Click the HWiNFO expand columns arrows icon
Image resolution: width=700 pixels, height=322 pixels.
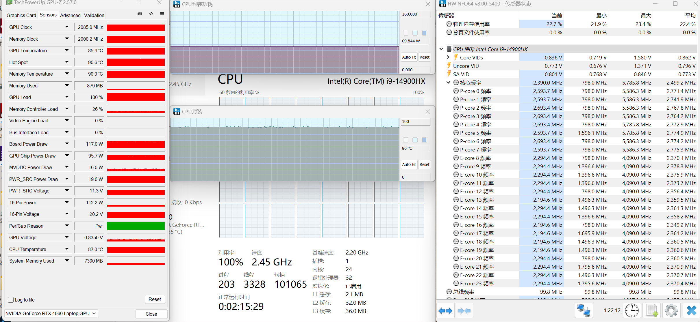445,311
